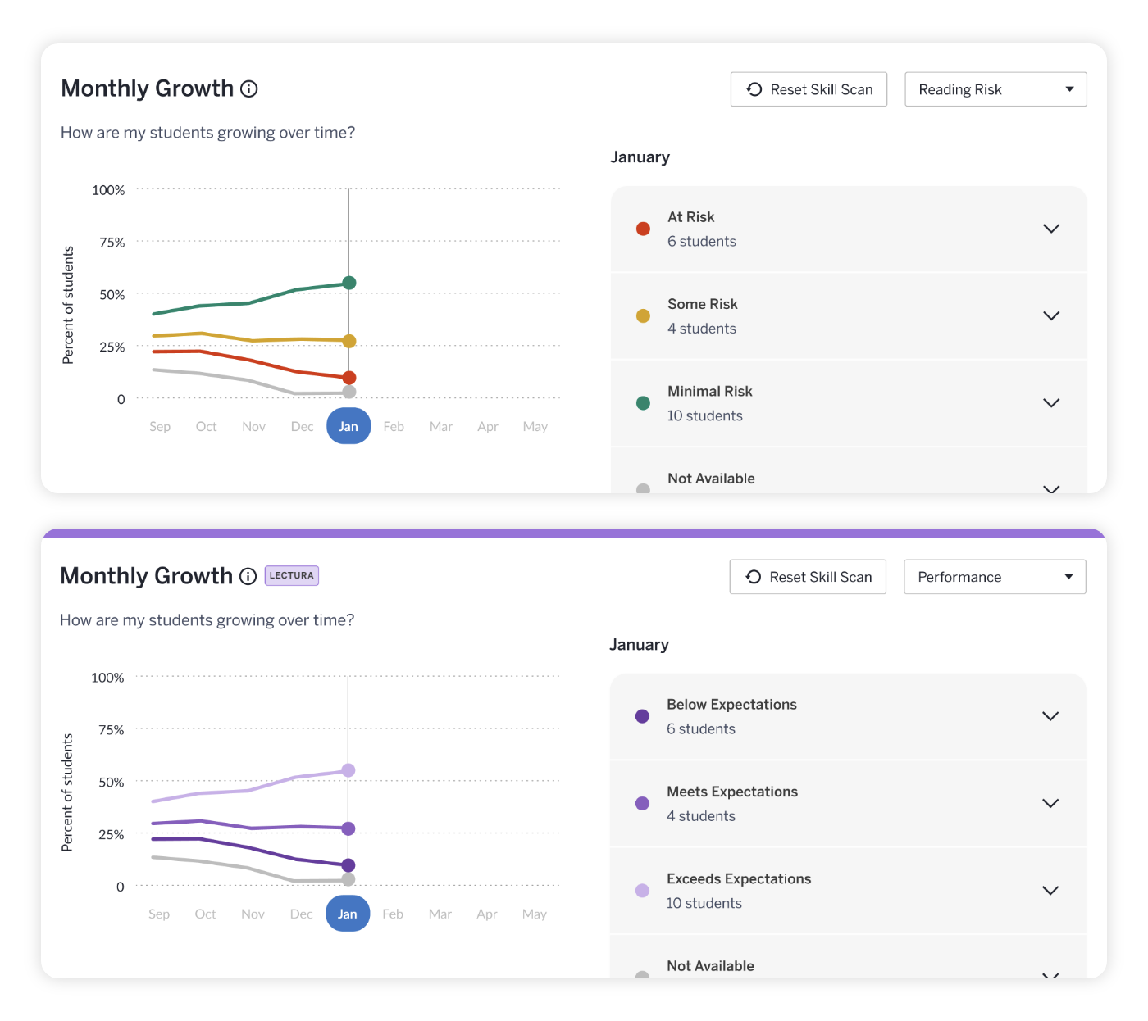
Task: Click the info icon next to bottom Monthly Growth heading
Action: (248, 576)
